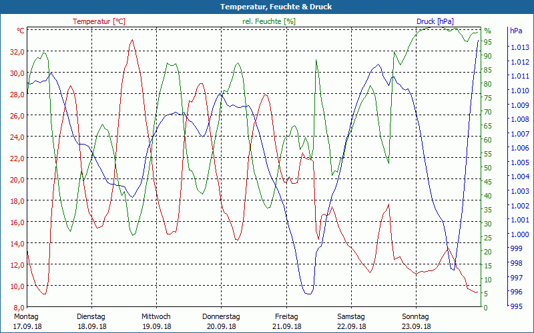Click the date label 21.09.18
The height and width of the screenshot is (333, 534).
tap(287, 326)
